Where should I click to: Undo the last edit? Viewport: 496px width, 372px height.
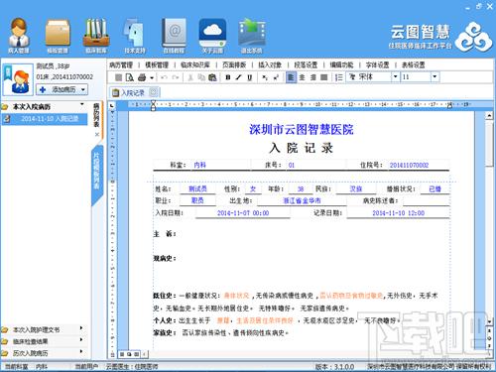(x=164, y=77)
